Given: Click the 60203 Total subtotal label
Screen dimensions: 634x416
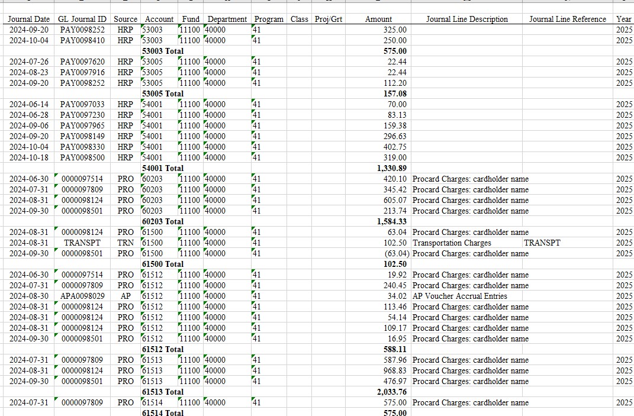Looking at the screenshot, I should [x=163, y=221].
